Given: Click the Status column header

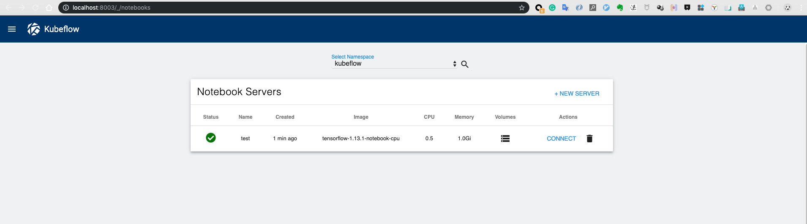Looking at the screenshot, I should tap(211, 117).
